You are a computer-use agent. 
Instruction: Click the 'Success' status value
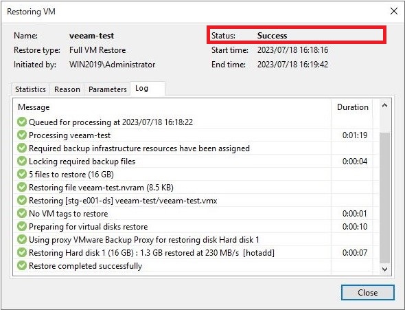point(273,36)
